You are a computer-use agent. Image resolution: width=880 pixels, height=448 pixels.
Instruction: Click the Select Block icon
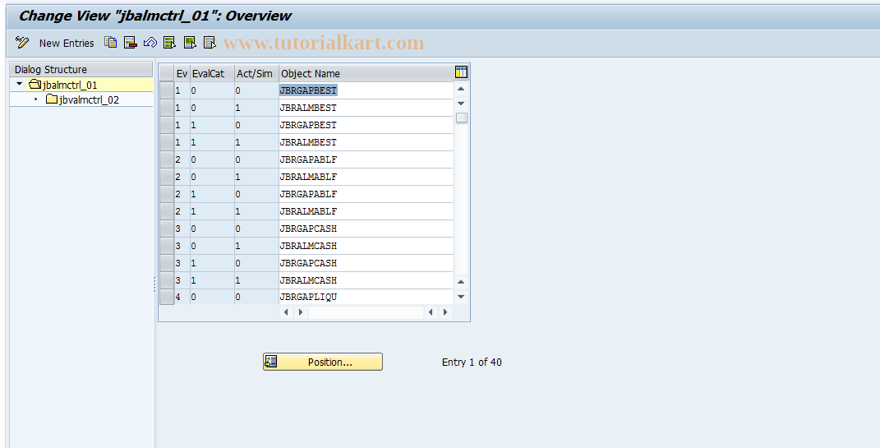point(190,43)
